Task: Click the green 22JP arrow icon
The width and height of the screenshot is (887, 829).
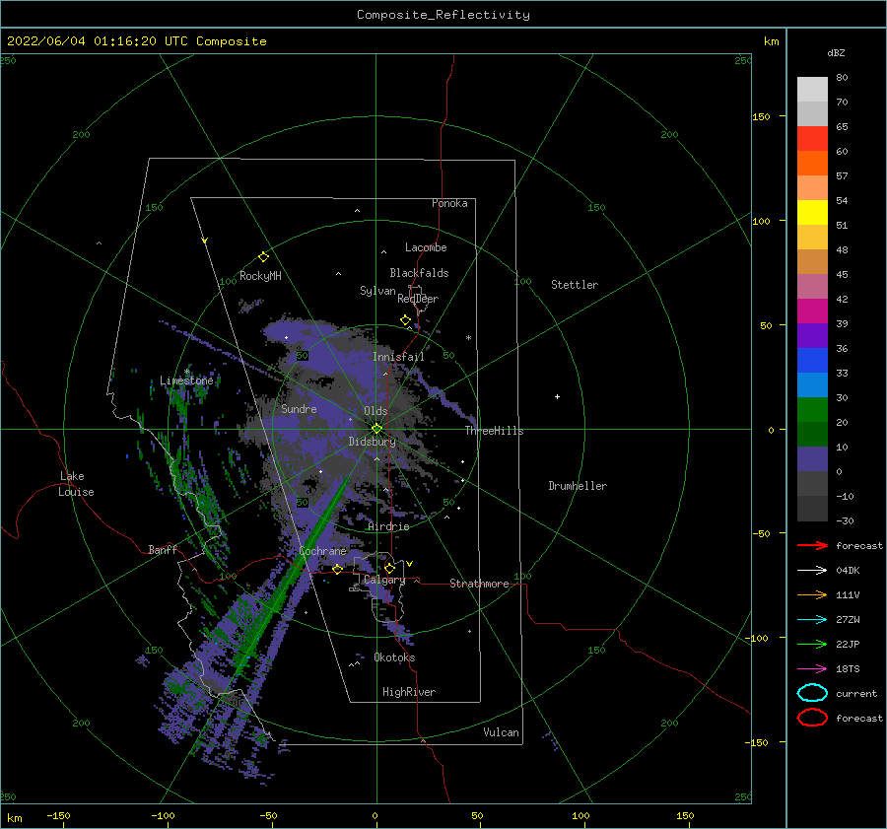Action: point(812,644)
